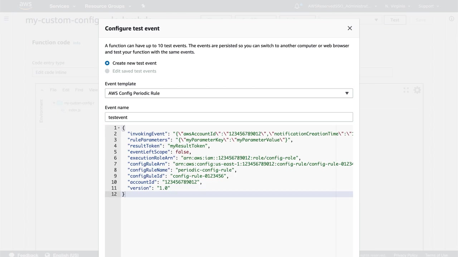Viewport: 458px width, 257px height.
Task: Open the notifications bell
Action: pyautogui.click(x=297, y=6)
